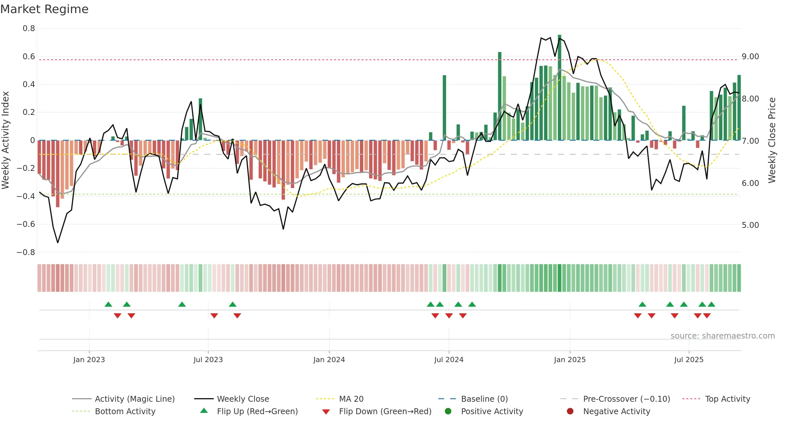The height and width of the screenshot is (442, 786).
Task: Click the Jul 2025 x-axis label
Action: coord(689,359)
